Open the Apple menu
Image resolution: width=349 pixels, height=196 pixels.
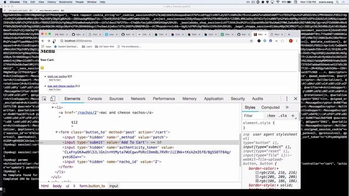[5, 2]
